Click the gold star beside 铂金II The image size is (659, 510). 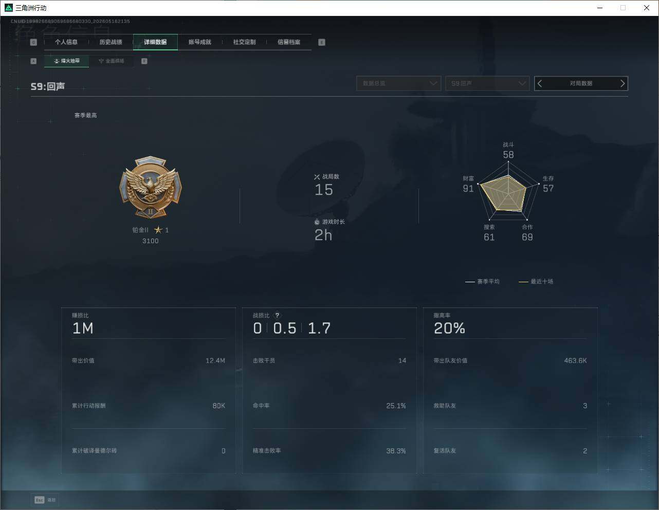[x=158, y=230]
